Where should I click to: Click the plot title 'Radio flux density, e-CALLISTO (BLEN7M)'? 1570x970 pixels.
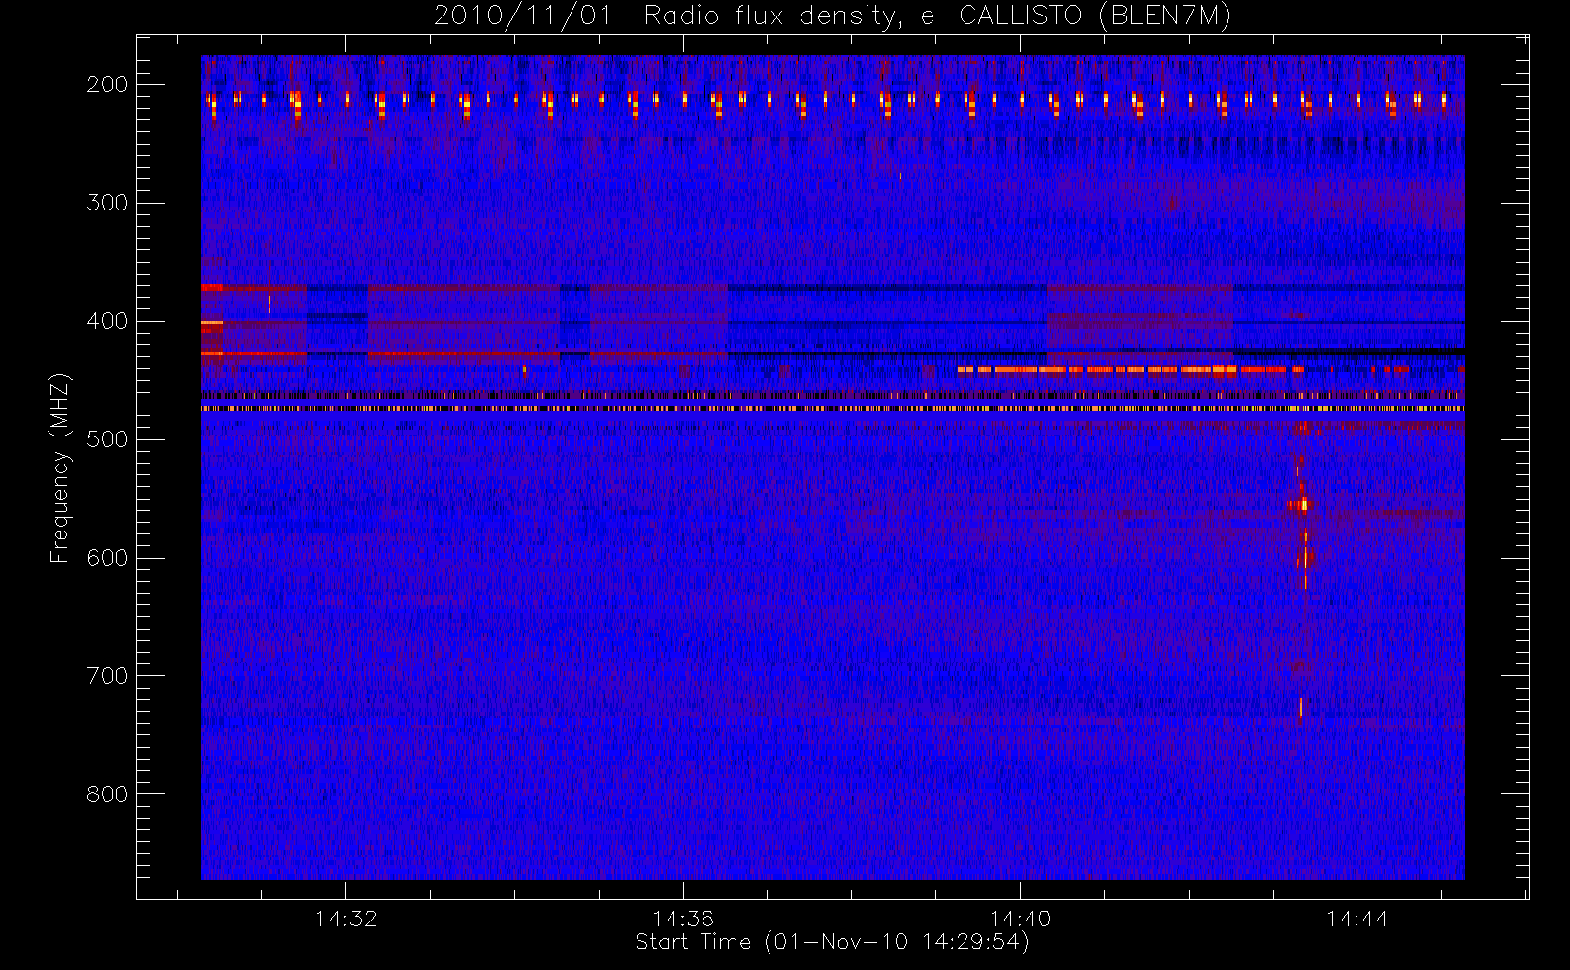tap(937, 16)
